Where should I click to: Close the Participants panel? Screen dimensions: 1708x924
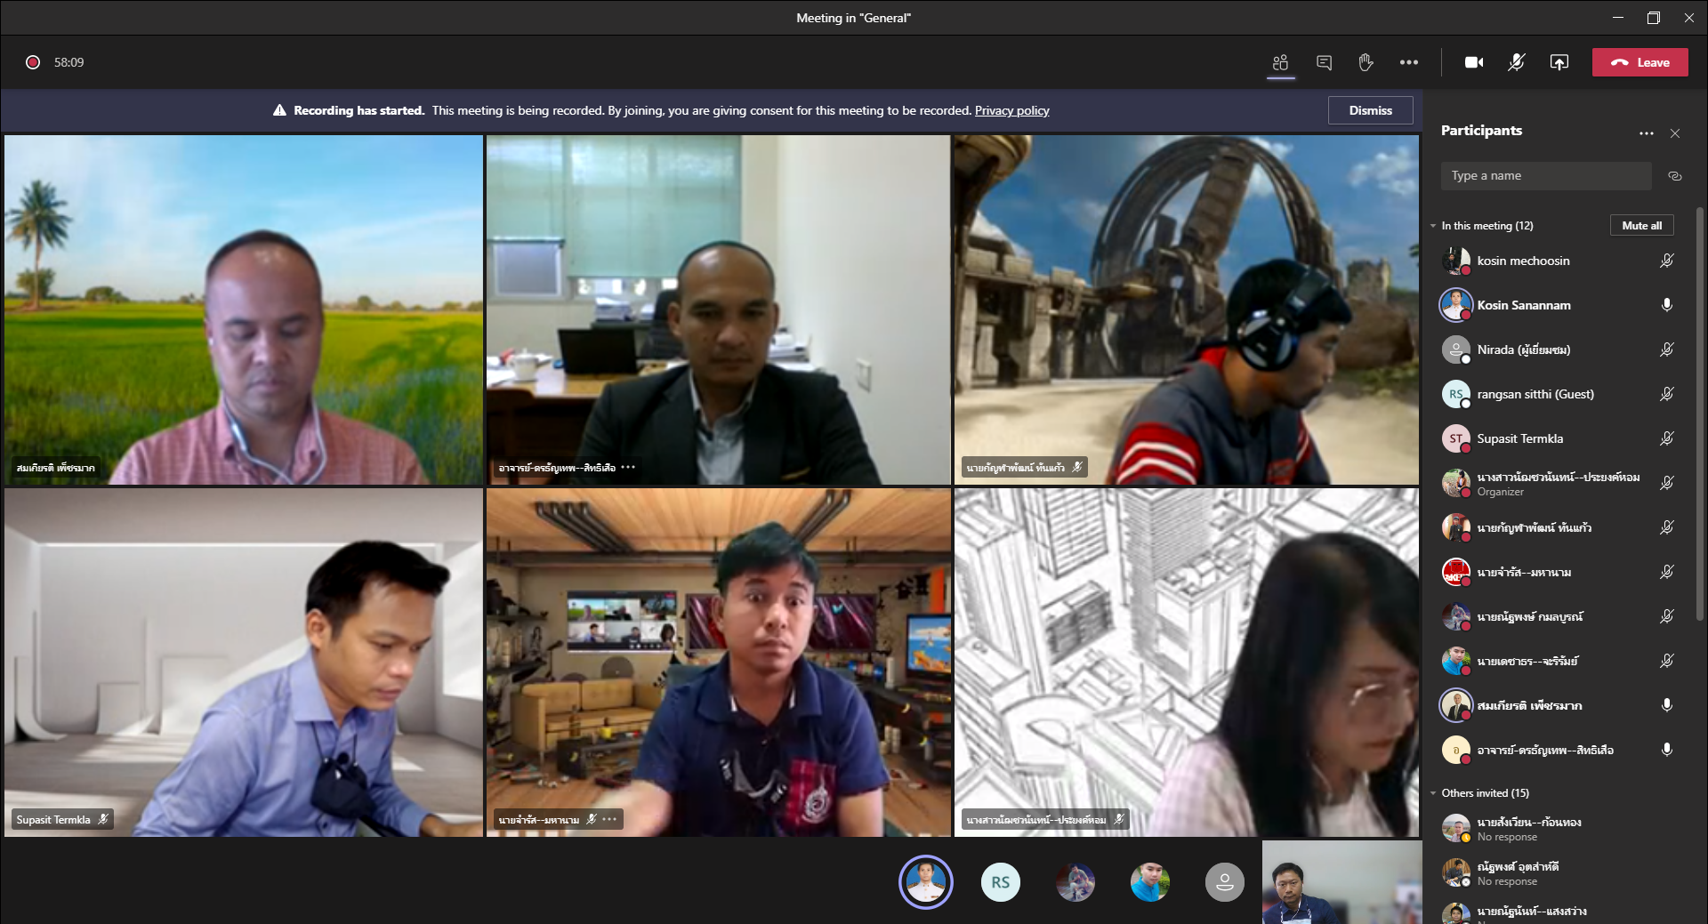click(1675, 133)
